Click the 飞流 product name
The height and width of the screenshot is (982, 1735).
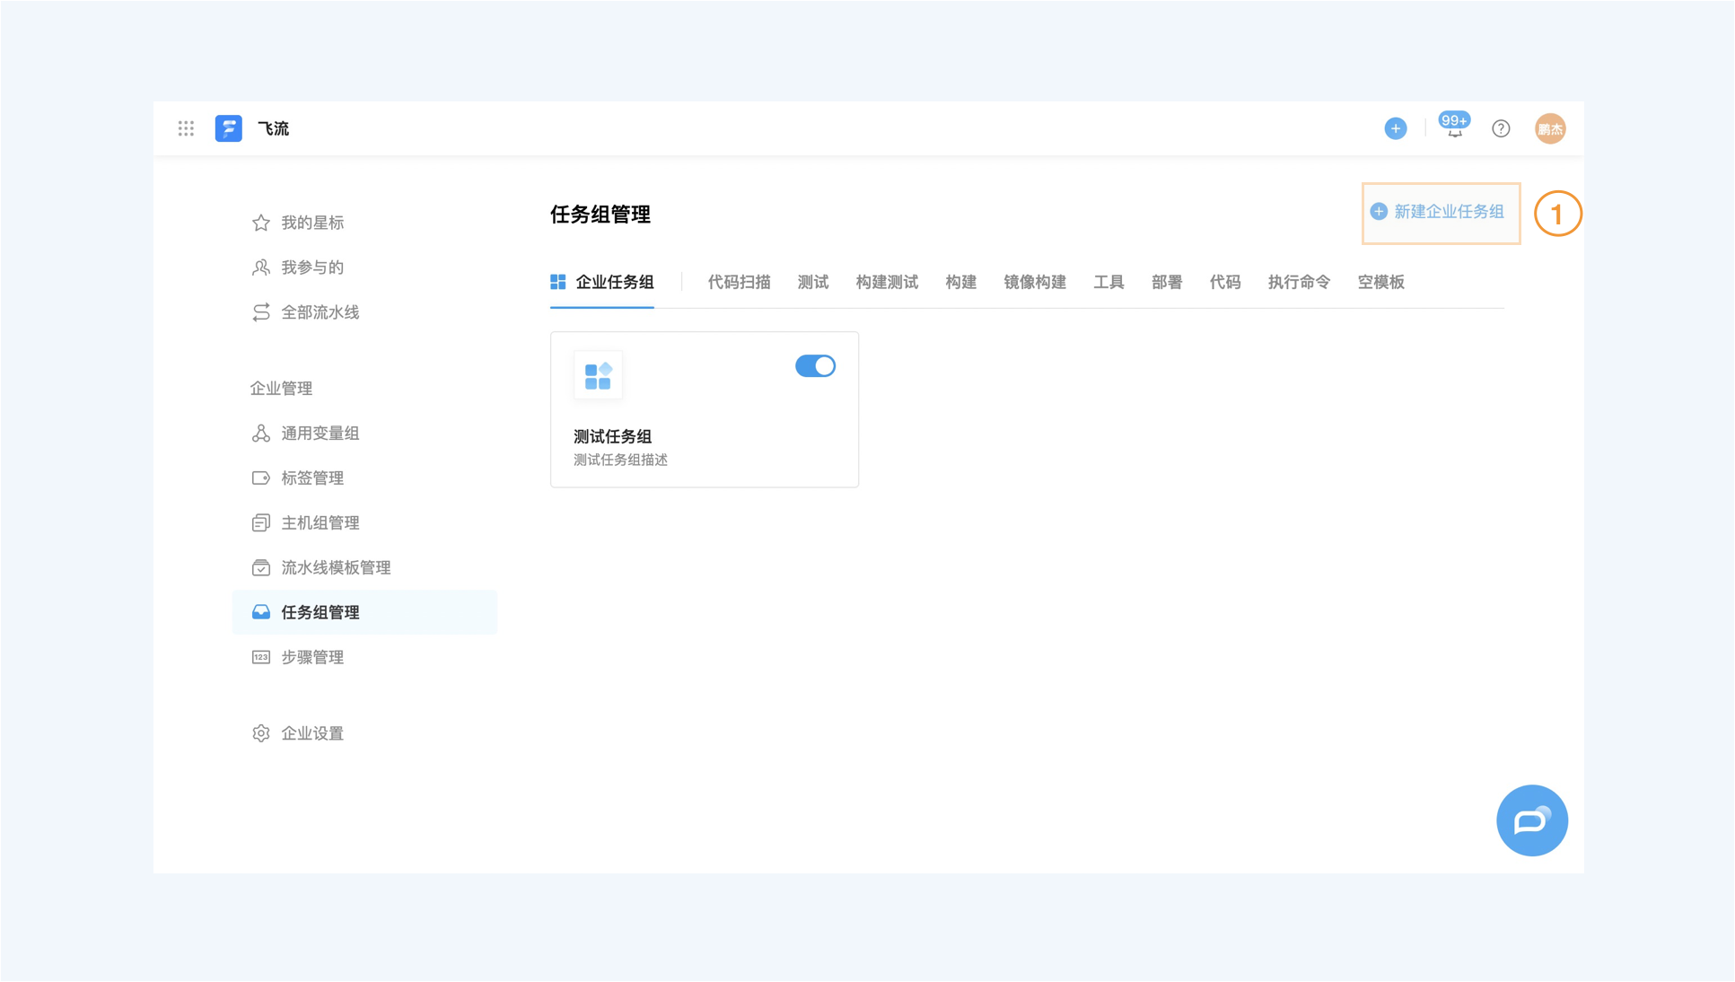274,128
